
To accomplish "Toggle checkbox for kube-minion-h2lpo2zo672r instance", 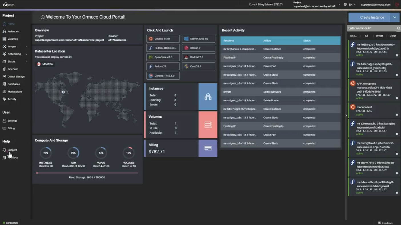I will 397,55.
